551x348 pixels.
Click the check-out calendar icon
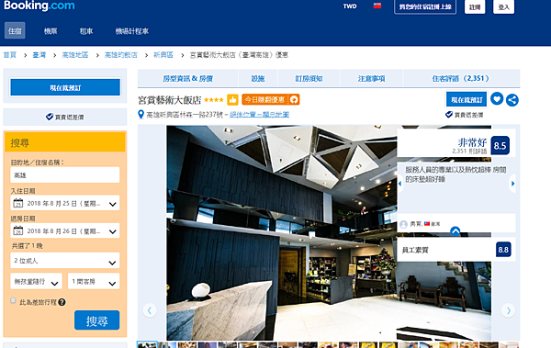18,231
